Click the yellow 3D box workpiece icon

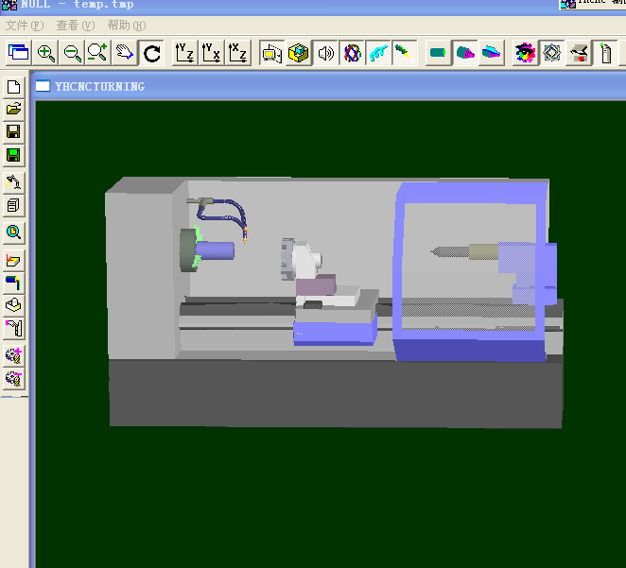pos(299,53)
